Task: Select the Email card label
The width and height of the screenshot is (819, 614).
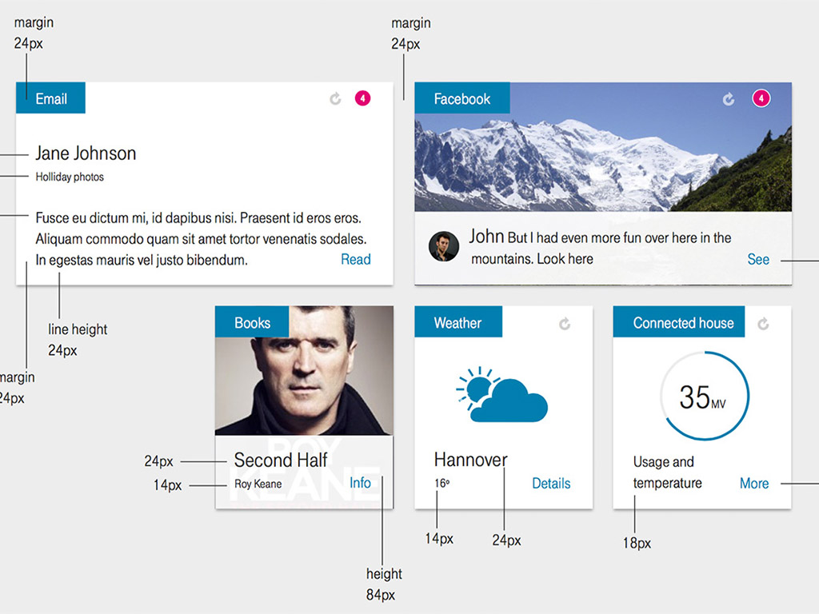Action: (51, 98)
